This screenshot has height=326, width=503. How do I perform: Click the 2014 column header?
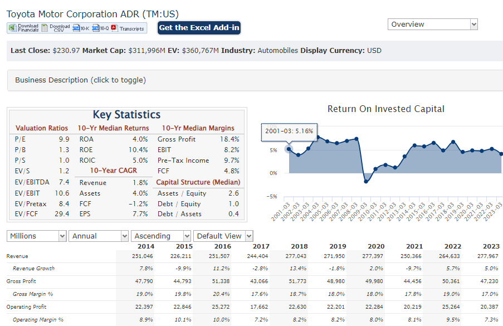[x=145, y=246]
